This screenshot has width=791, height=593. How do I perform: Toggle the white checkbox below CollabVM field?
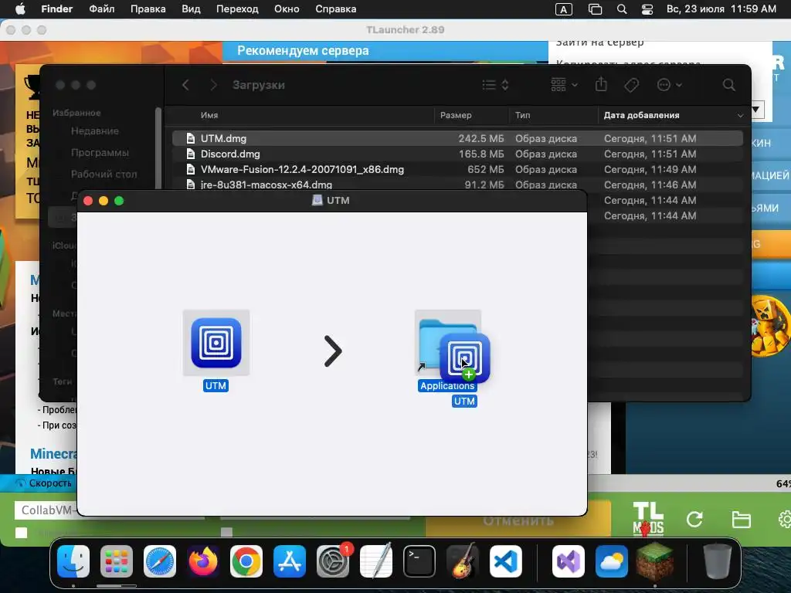pyautogui.click(x=21, y=533)
